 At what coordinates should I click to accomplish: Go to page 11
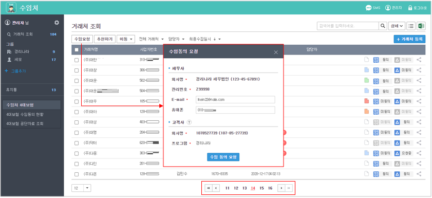tap(227, 188)
